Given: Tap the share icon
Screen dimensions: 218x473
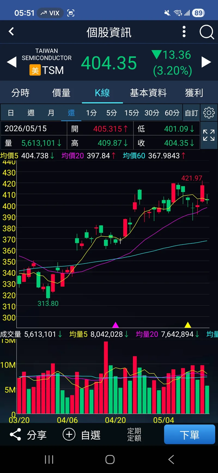Looking at the screenshot, I should click(x=16, y=434).
